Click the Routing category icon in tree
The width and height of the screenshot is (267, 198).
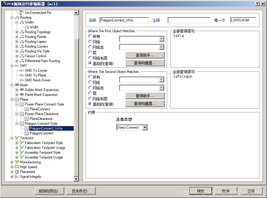tap(17, 17)
